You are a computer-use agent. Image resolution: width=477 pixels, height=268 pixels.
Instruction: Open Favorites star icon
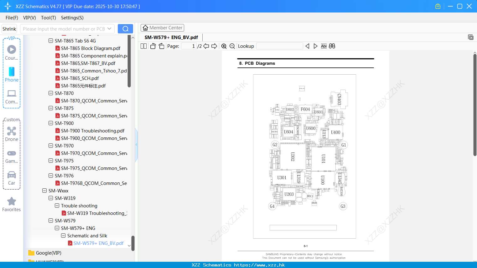(12, 204)
